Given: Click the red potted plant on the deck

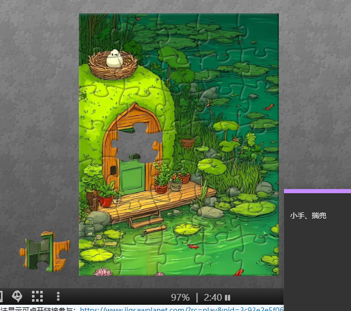Looking at the screenshot, I should click(x=105, y=199).
